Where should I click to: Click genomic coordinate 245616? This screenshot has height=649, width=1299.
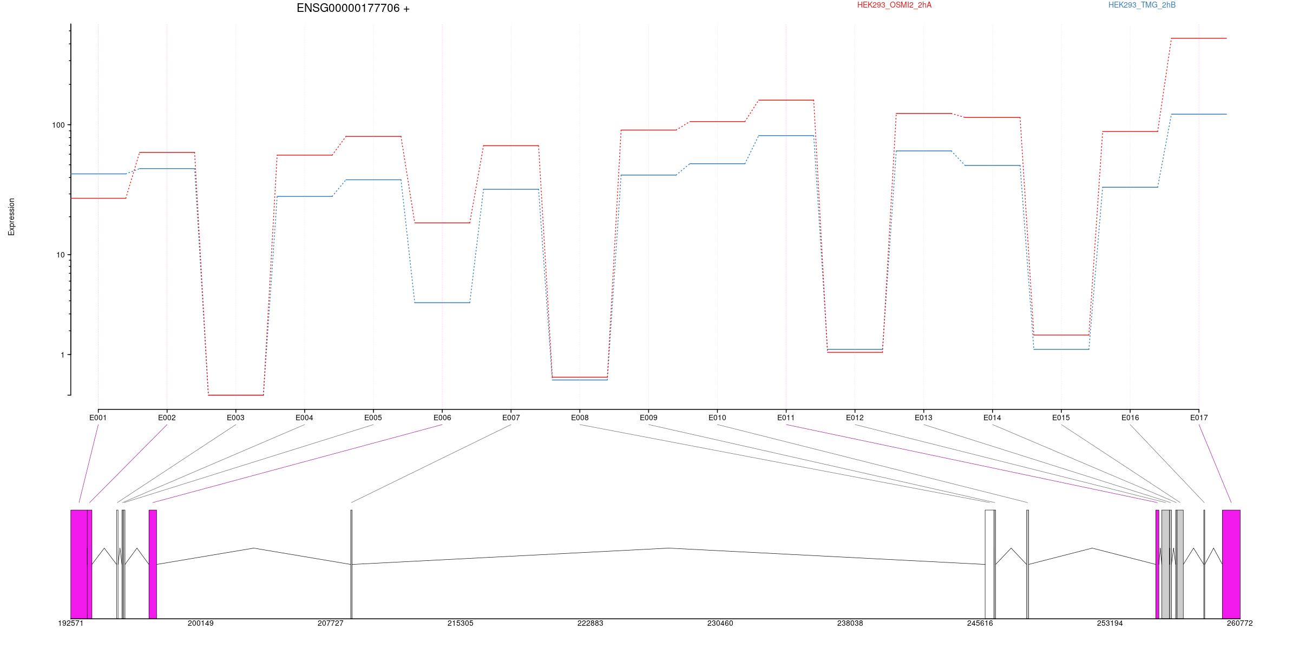[980, 623]
